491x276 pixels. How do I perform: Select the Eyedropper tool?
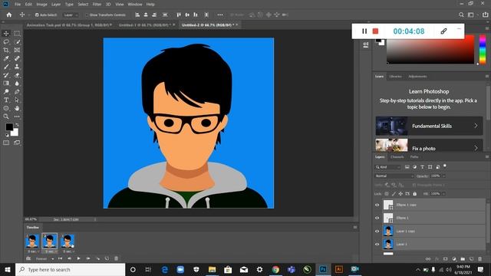pos(6,58)
